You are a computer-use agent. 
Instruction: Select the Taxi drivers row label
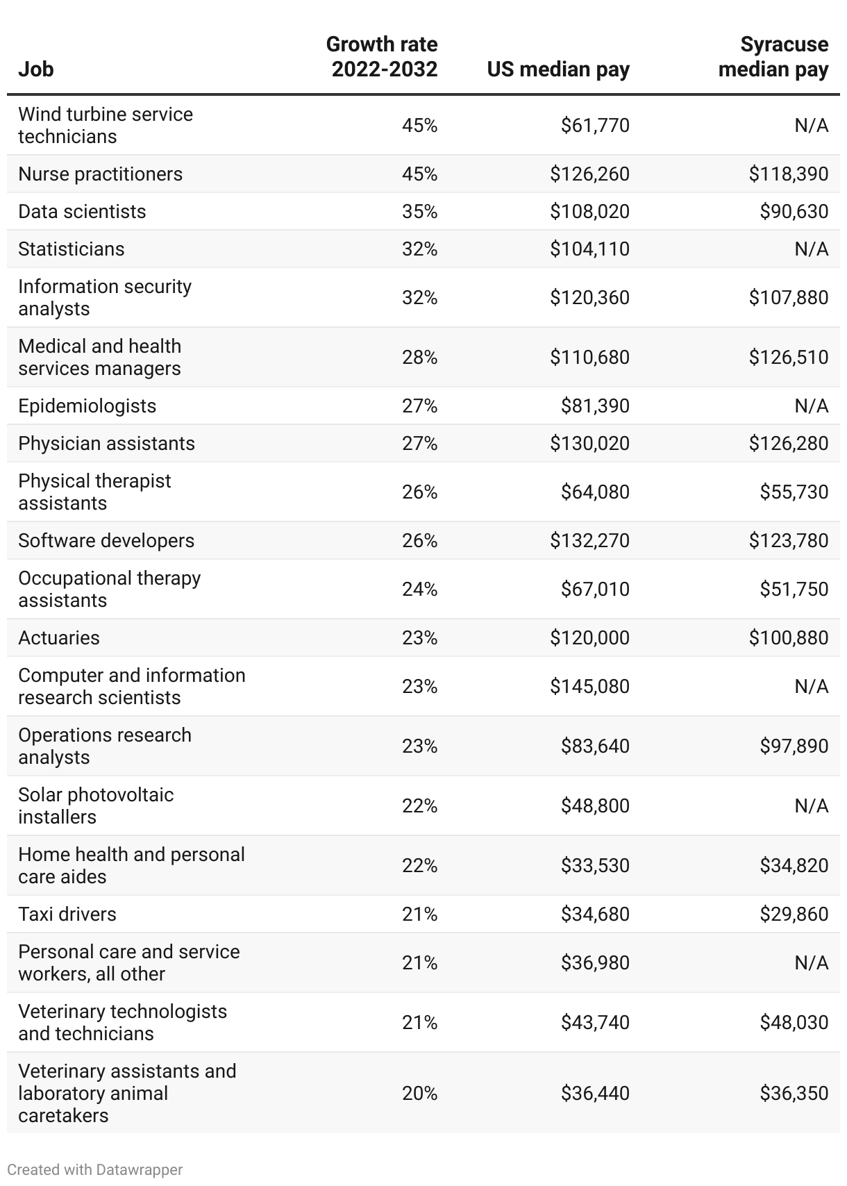(x=67, y=914)
